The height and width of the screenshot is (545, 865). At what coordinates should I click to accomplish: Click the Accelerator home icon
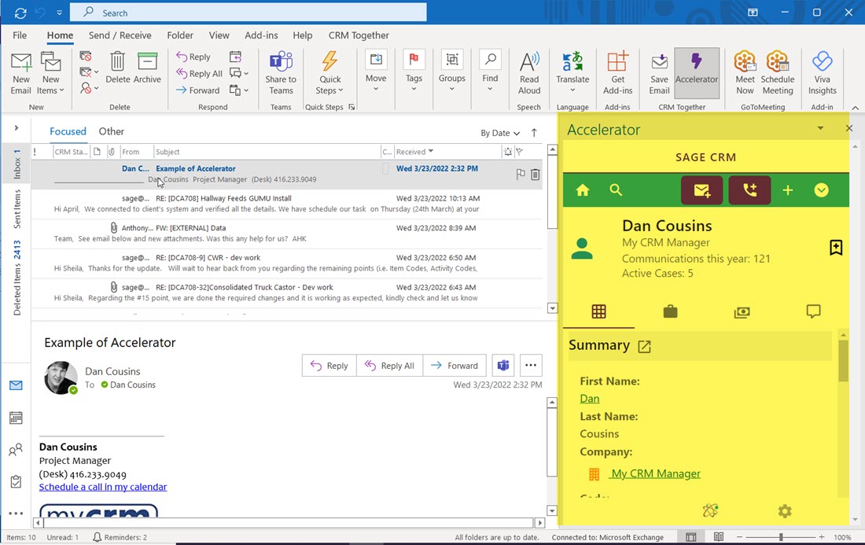(583, 190)
